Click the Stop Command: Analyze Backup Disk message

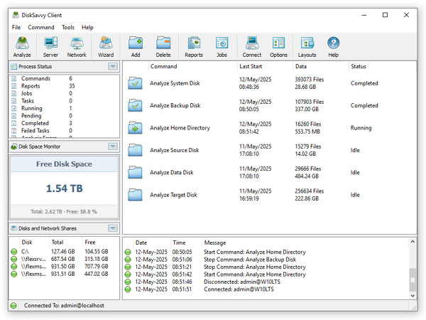point(250,260)
